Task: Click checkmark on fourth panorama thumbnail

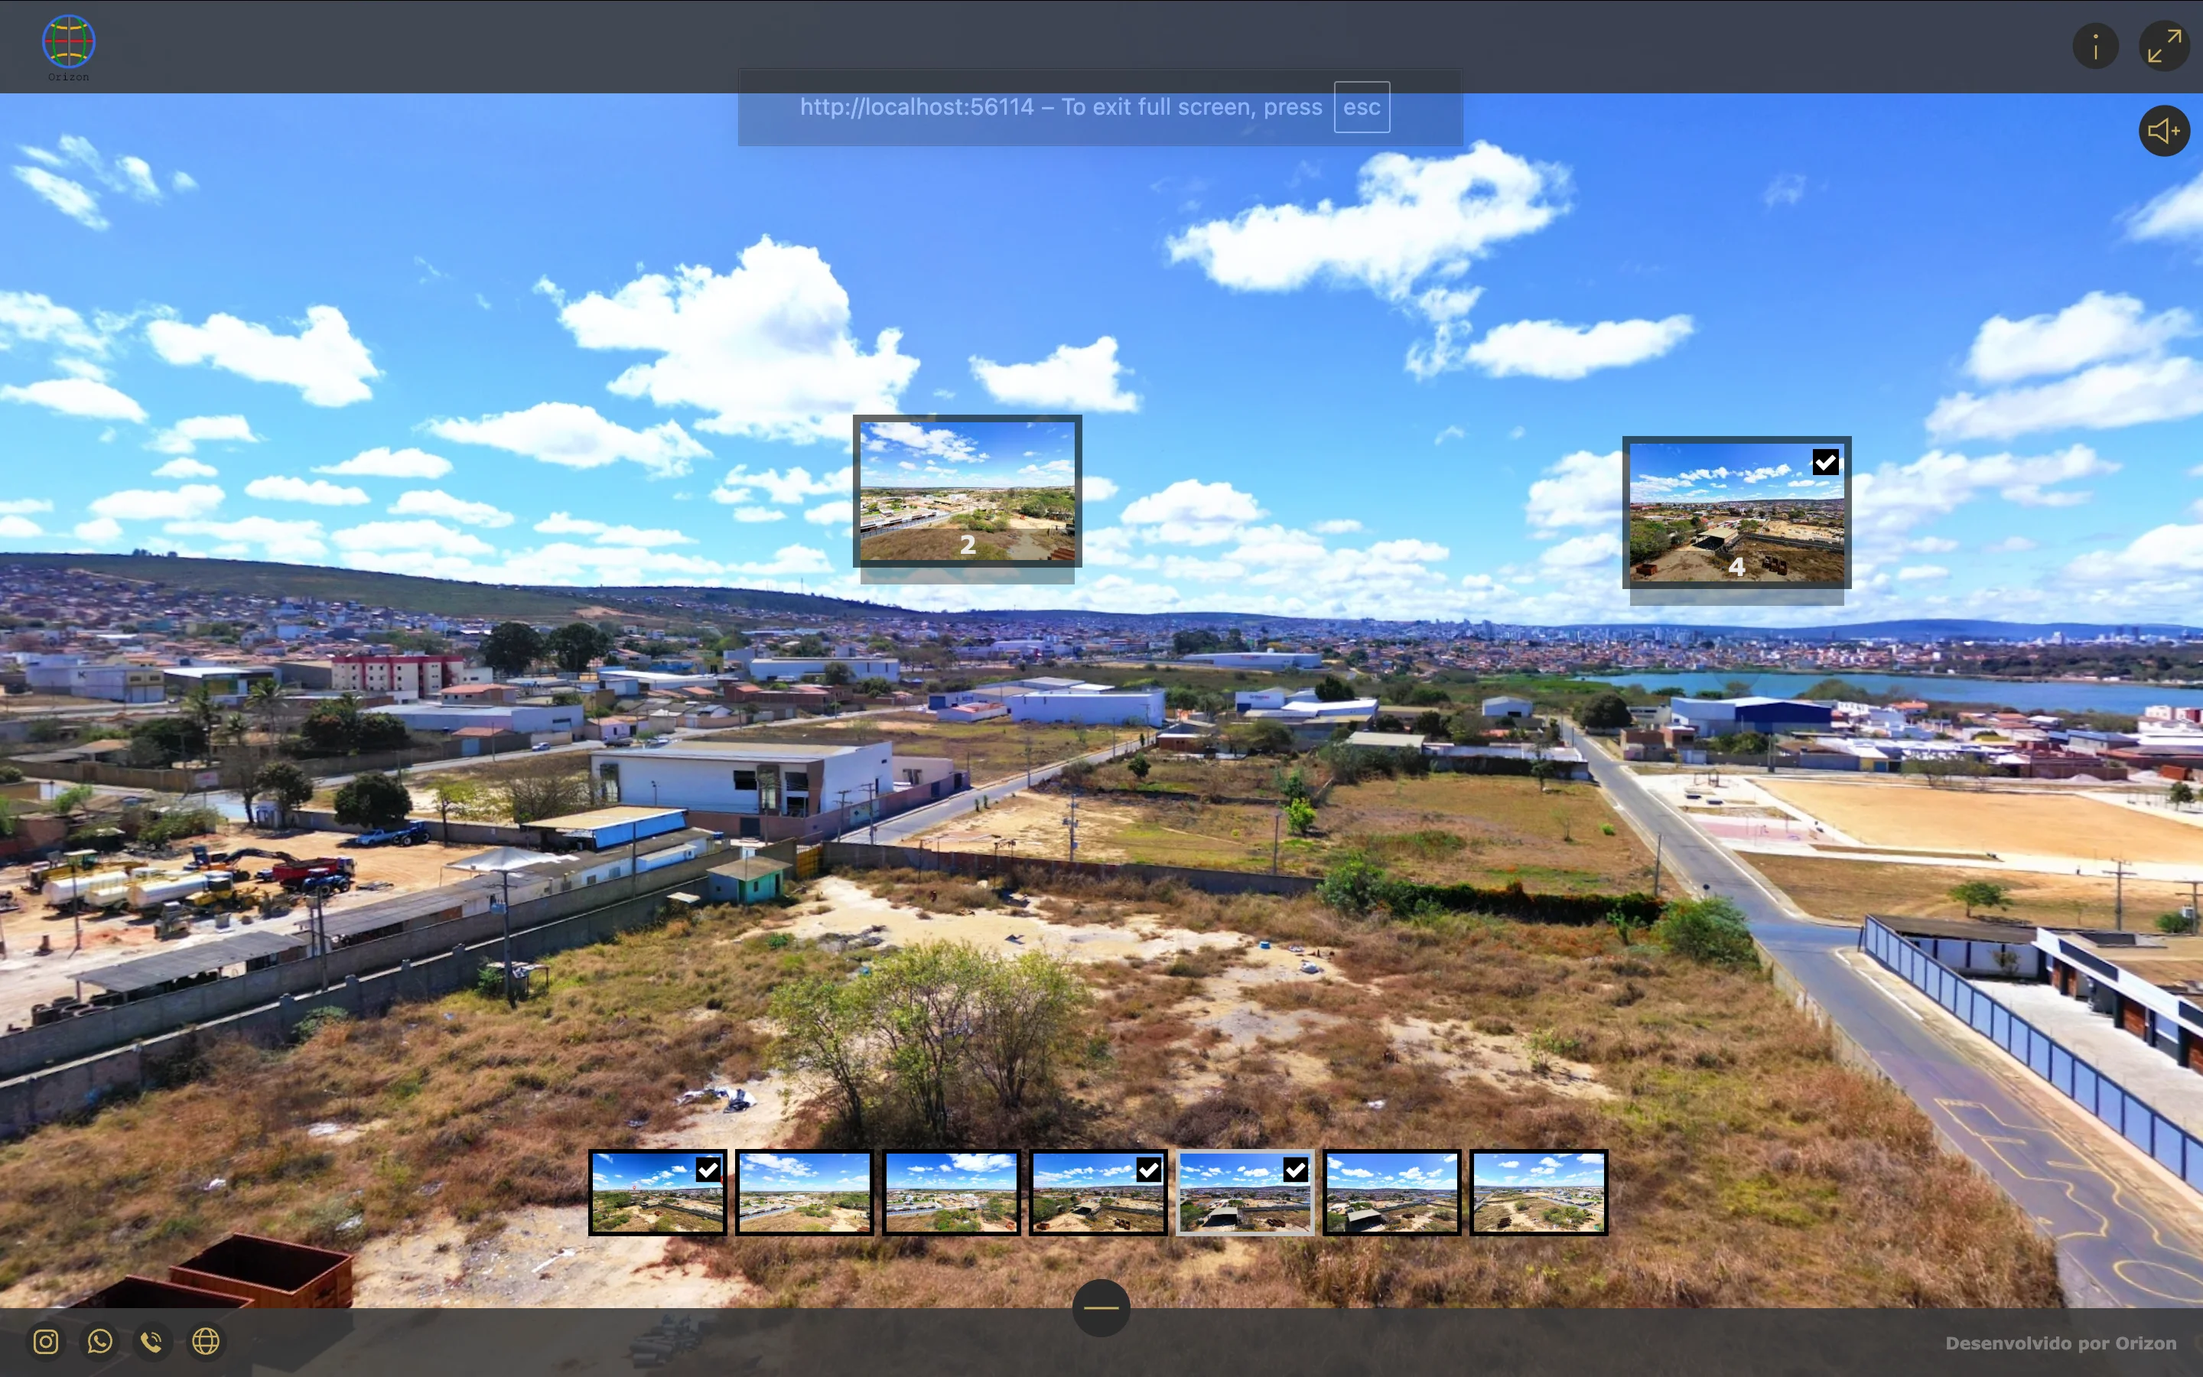Action: [1149, 1170]
